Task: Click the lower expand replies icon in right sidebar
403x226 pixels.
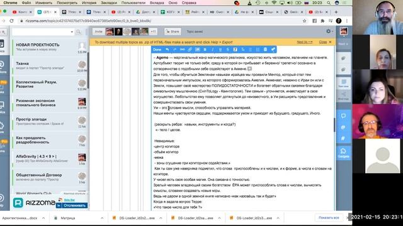Action: tap(343, 70)
